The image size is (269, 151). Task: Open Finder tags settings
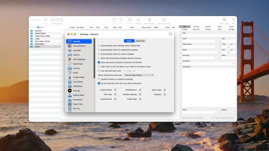tap(140, 99)
